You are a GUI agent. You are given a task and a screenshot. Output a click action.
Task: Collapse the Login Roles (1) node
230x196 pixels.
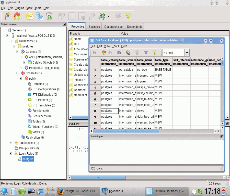10,153
